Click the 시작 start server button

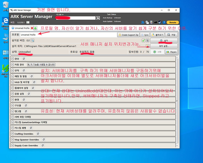point(157,52)
